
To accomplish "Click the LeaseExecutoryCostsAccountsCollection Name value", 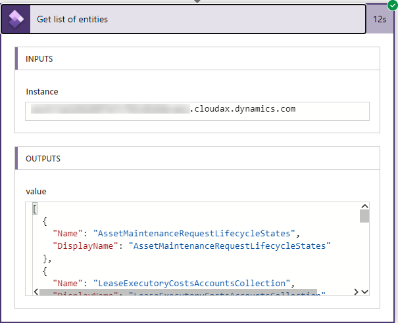I will (x=191, y=283).
